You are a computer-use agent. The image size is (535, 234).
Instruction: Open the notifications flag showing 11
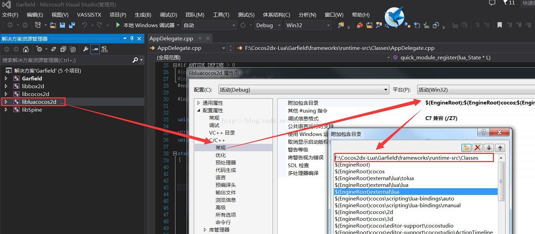click(509, 3)
